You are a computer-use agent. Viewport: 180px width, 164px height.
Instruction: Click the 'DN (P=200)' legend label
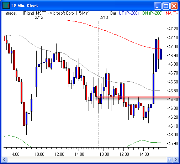point(152,13)
